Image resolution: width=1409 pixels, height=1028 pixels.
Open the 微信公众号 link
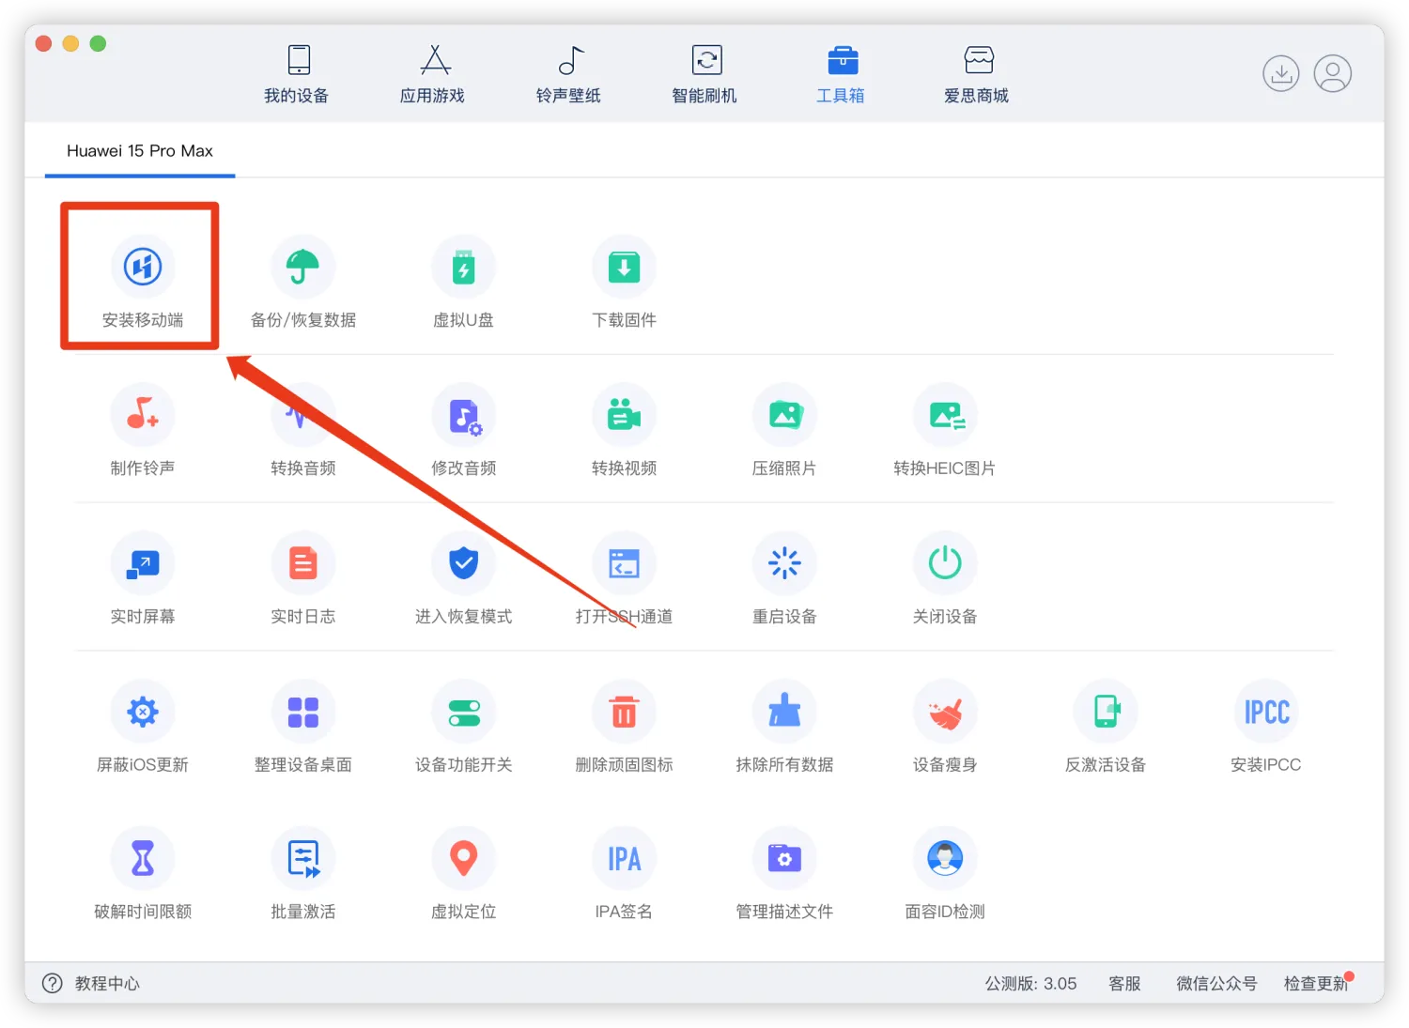tap(1216, 983)
